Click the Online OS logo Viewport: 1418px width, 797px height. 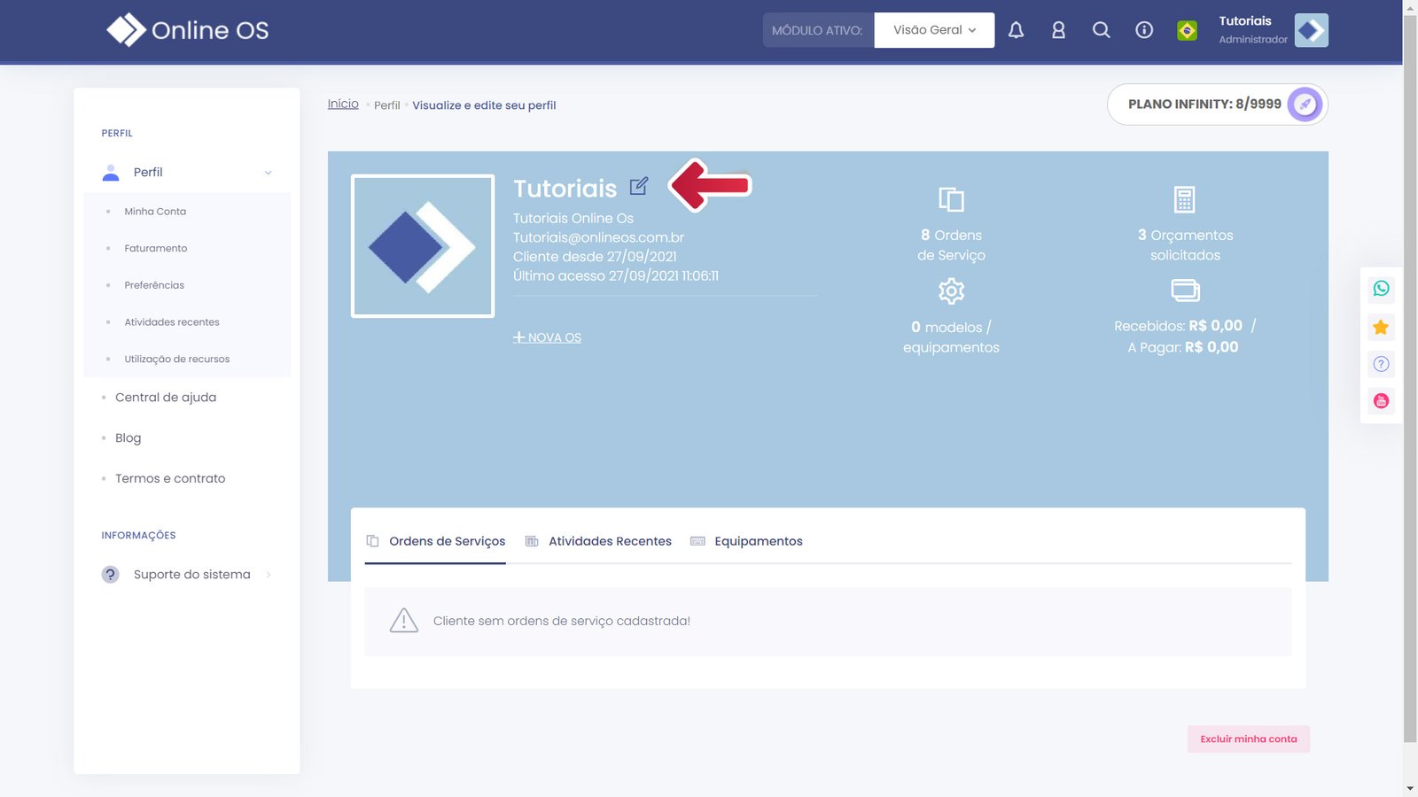pos(188,30)
